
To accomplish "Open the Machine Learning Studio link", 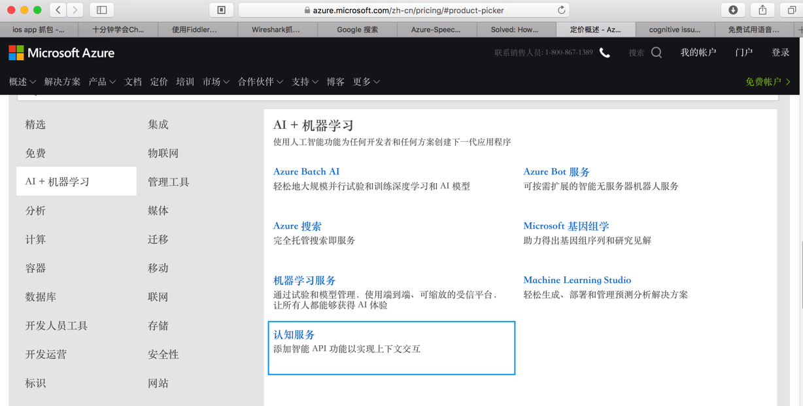I will pyautogui.click(x=577, y=280).
